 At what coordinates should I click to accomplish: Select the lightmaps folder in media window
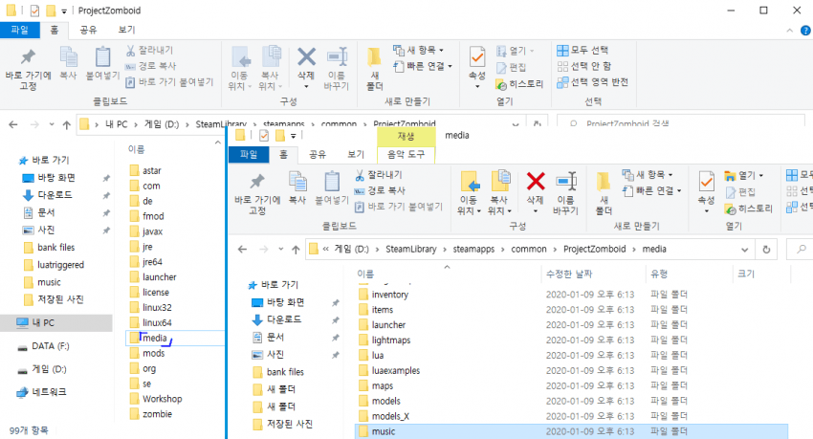tap(391, 340)
